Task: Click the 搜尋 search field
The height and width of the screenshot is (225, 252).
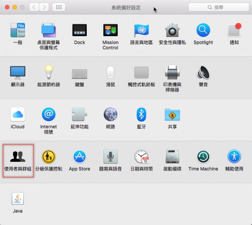Action: [218, 7]
